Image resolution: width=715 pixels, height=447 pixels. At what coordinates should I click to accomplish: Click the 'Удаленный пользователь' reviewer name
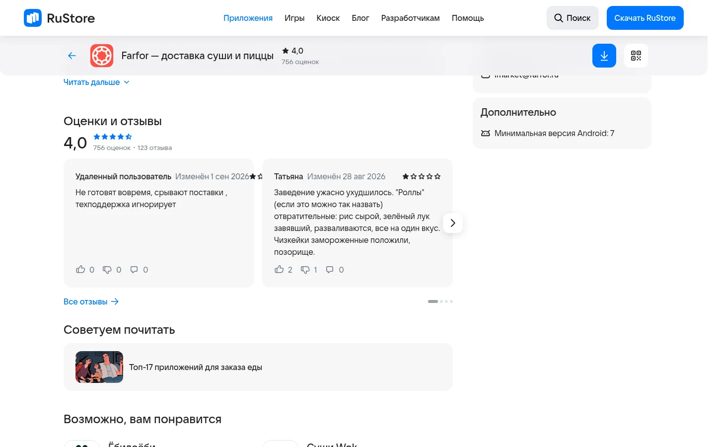[123, 176]
